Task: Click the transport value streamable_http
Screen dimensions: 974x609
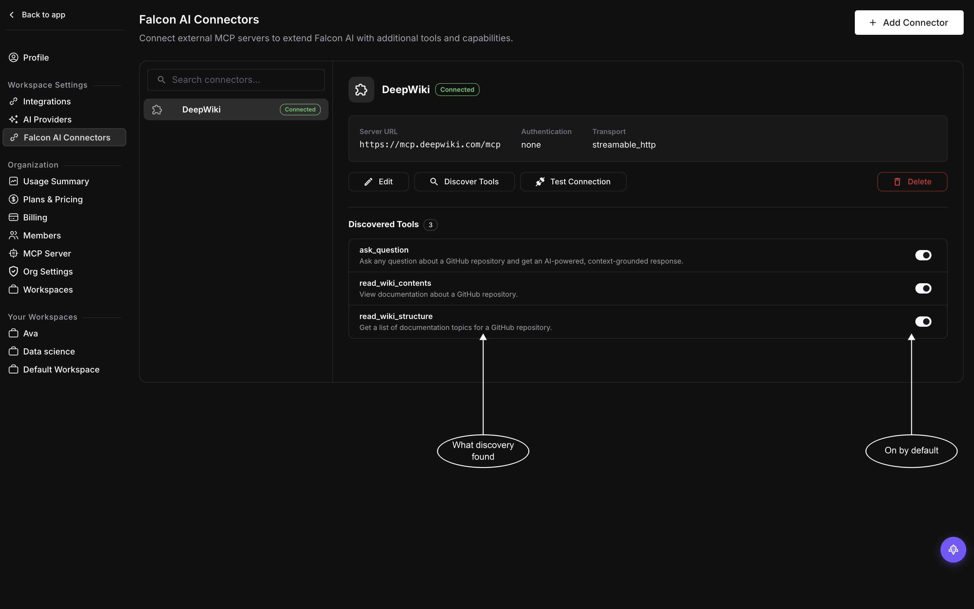Action: point(624,145)
